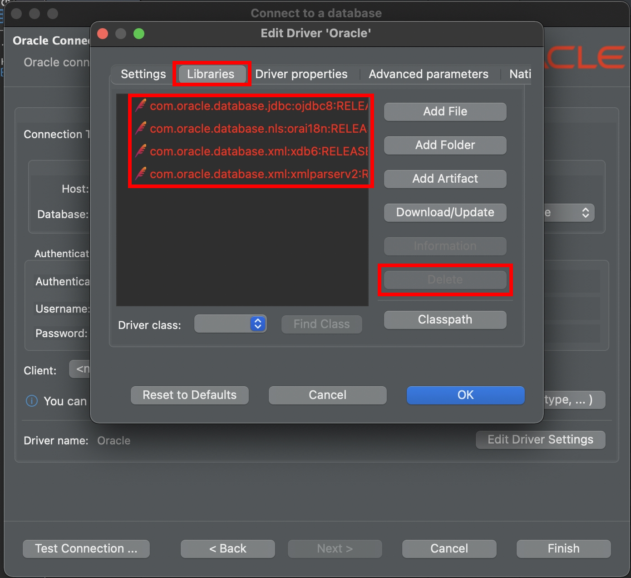Click the Add Artifact button
The width and height of the screenshot is (631, 578).
tap(445, 179)
